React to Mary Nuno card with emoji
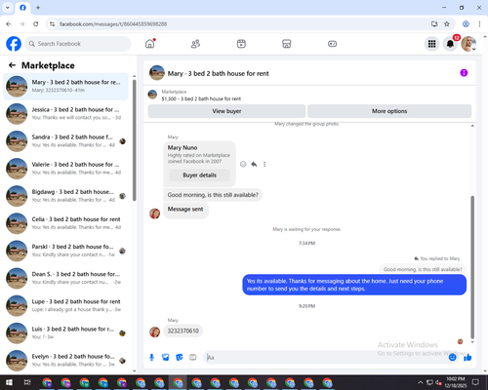The width and height of the screenshot is (488, 390). pyautogui.click(x=243, y=164)
